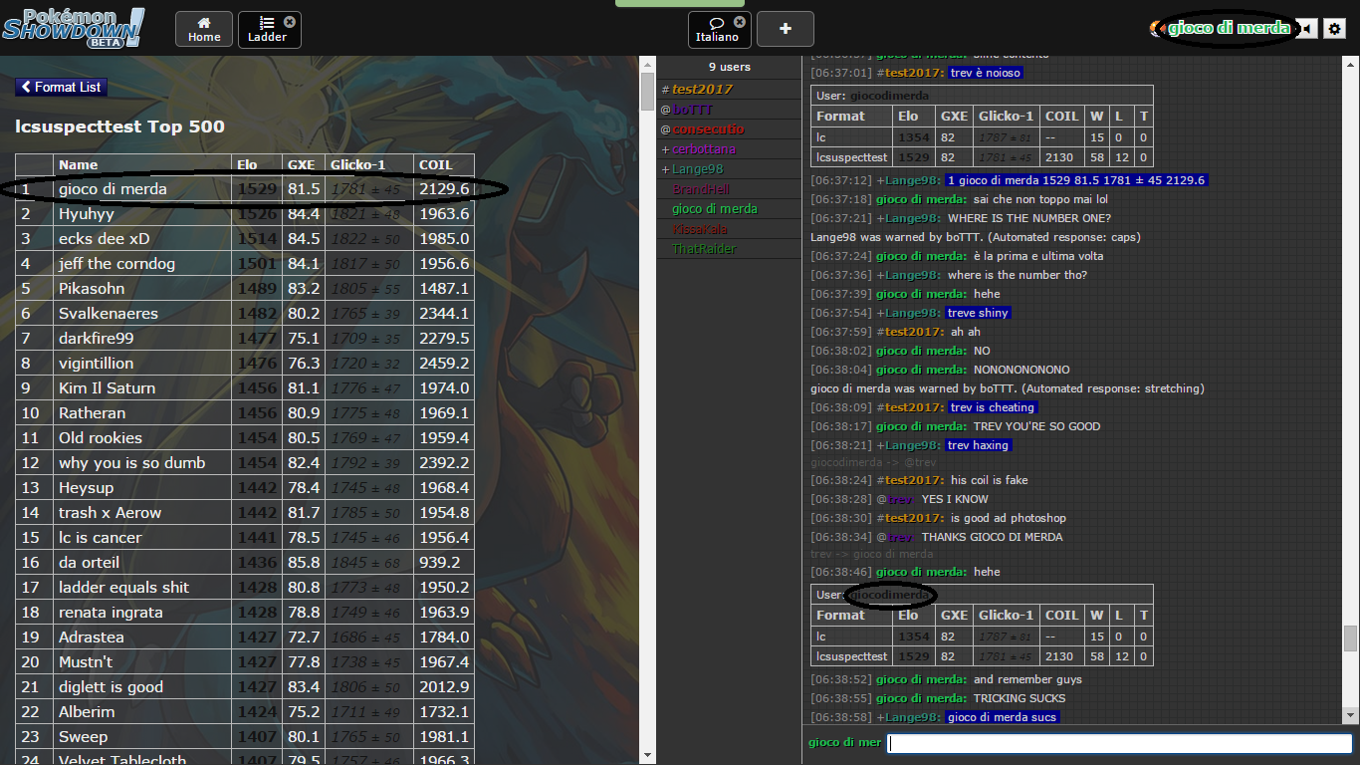Switch to the Ladder tab
The height and width of the screenshot is (765, 1360).
coord(266,29)
